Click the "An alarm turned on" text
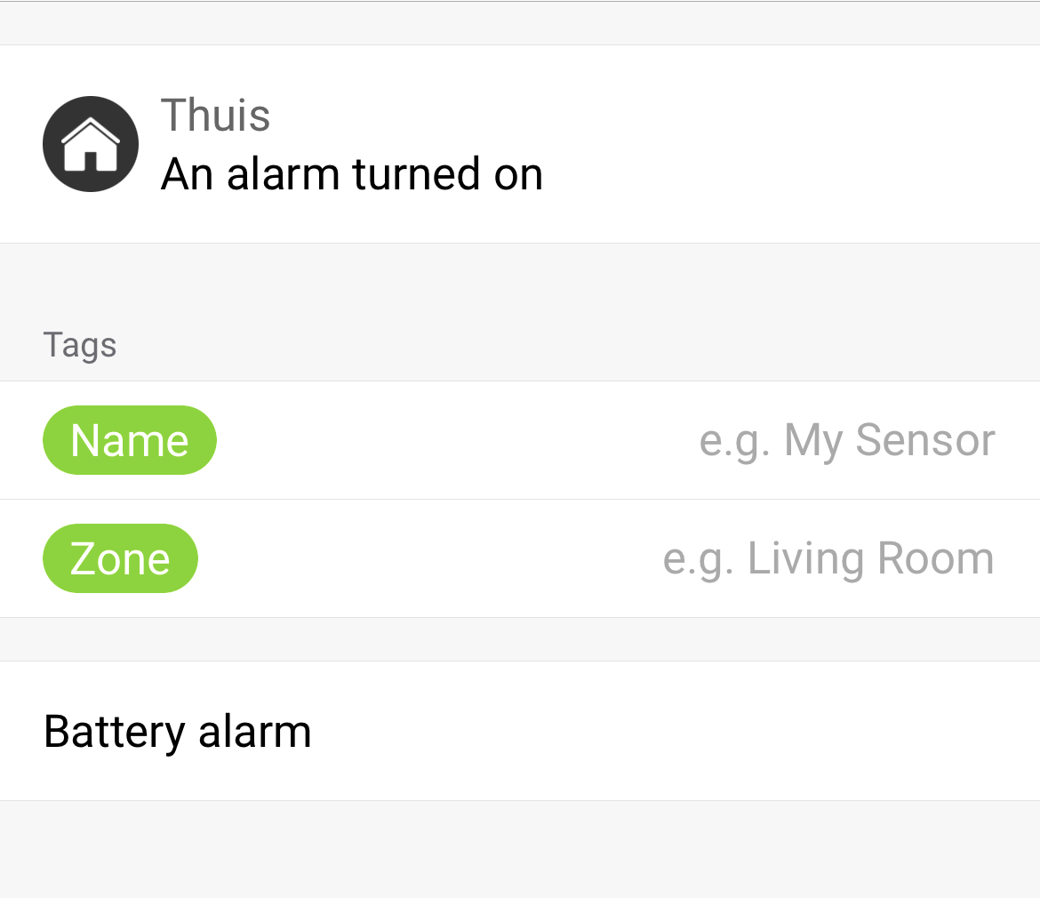Viewport: 1040px width, 898px height. (351, 173)
